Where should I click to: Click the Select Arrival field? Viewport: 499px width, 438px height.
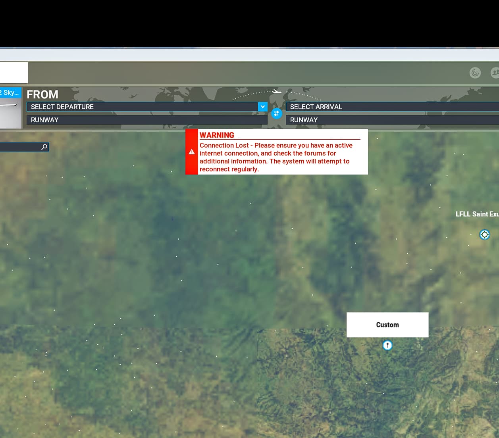[392, 107]
